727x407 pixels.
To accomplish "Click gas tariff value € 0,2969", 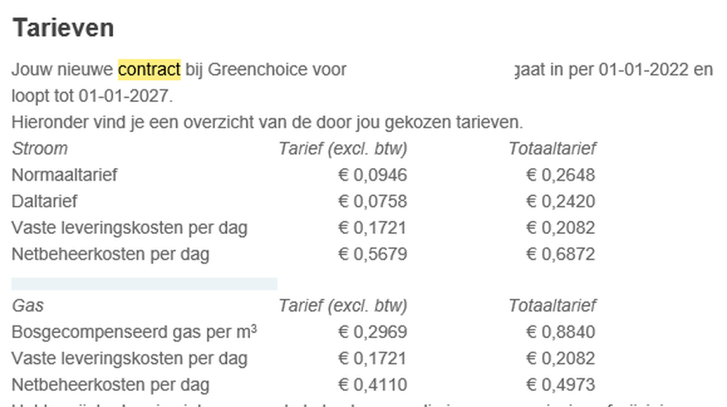I will coord(372,332).
